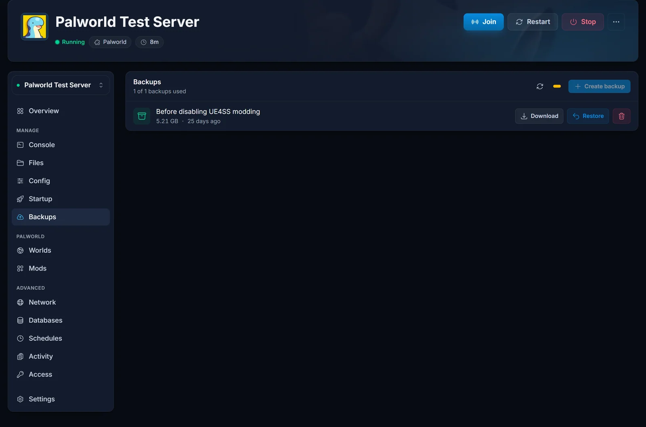Screen dimensions: 646x427
Task: Open the Activity page
Action: (61, 356)
